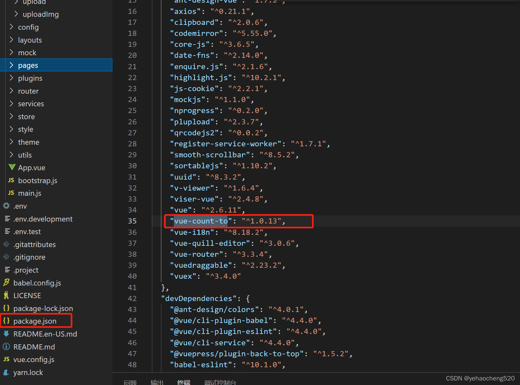Click the info icon beside README.md

pyautogui.click(x=6, y=347)
